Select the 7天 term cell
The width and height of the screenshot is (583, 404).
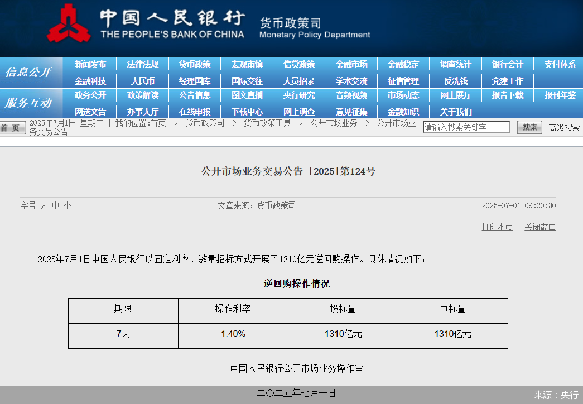click(123, 336)
